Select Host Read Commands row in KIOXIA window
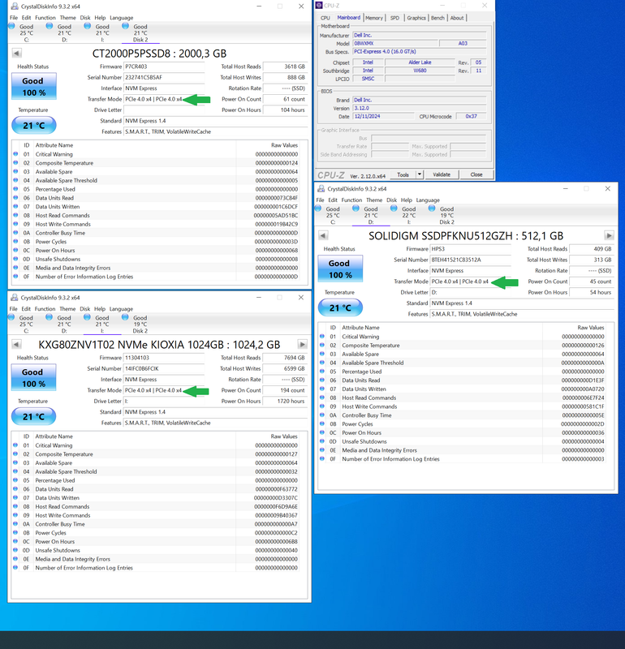 pos(155,506)
